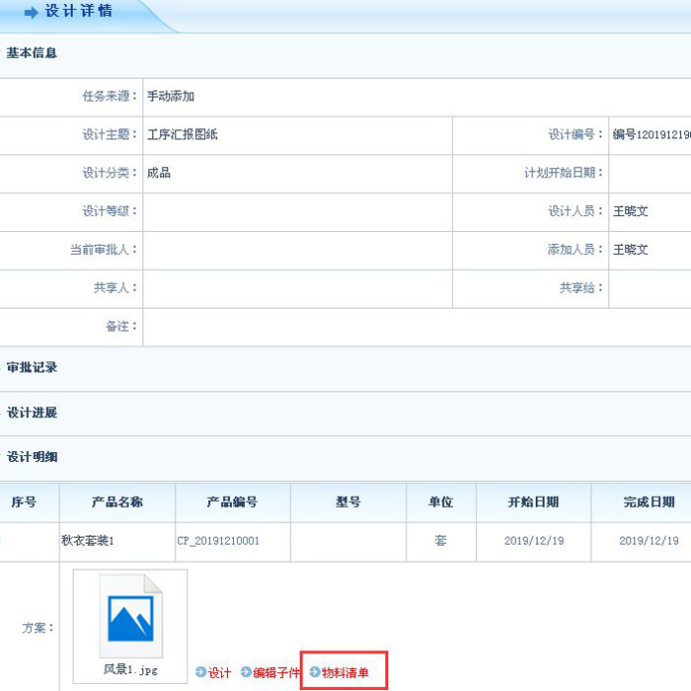This screenshot has height=691, width=691.
Task: Select the 设计详情 tab title
Action: coord(79,12)
